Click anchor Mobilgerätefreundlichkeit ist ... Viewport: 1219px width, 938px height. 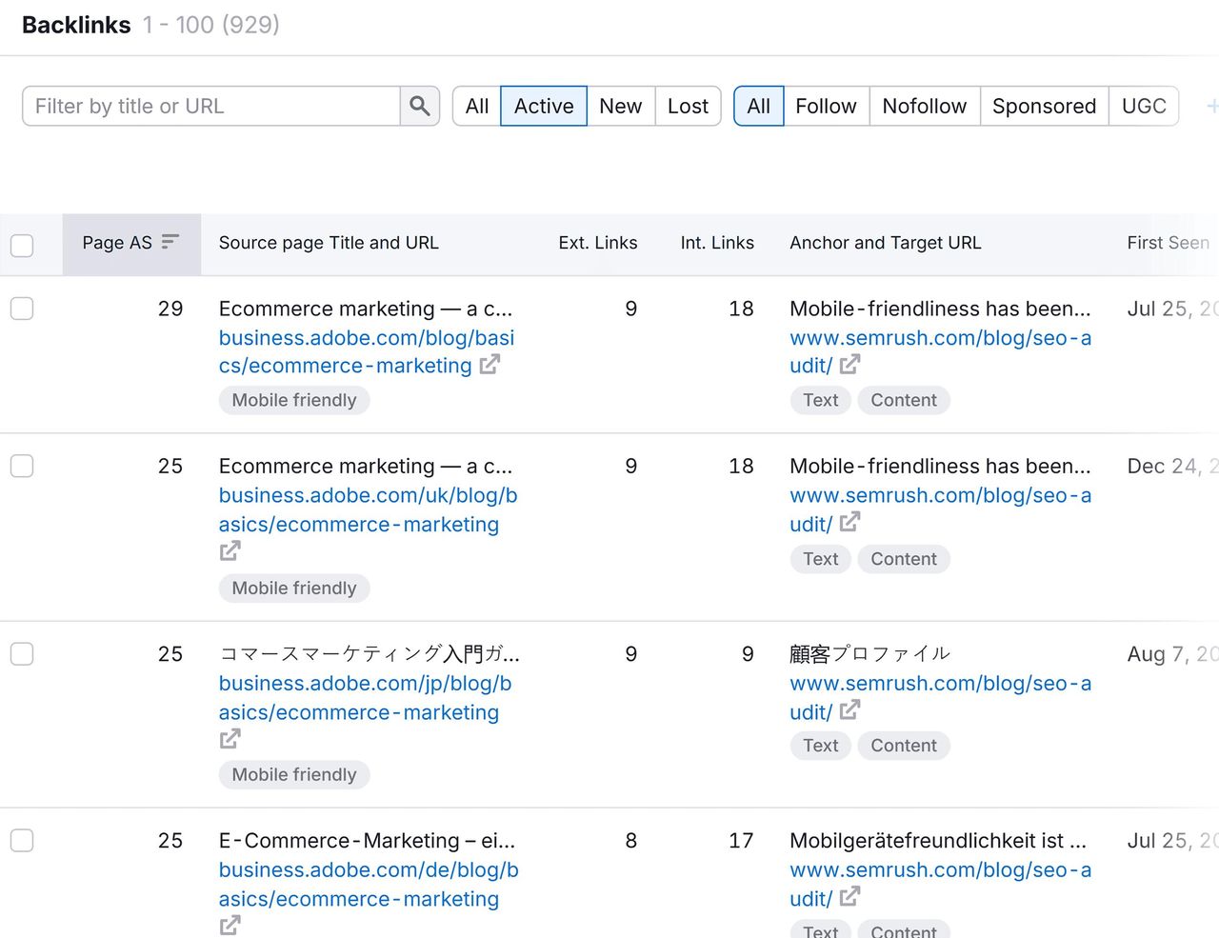point(937,840)
